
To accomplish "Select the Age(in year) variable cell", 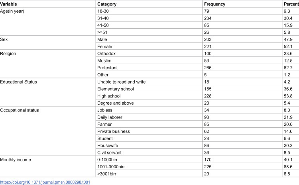I will coord(12,11).
